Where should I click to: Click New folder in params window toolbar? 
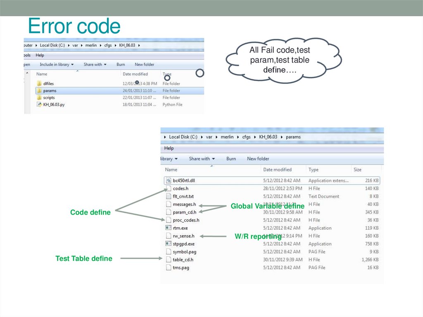click(x=258, y=159)
